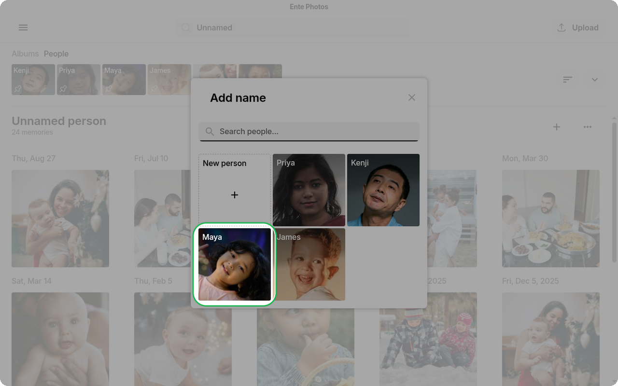The image size is (618, 386).
Task: Open the Thu, Aug 27 photo
Action: click(60, 219)
